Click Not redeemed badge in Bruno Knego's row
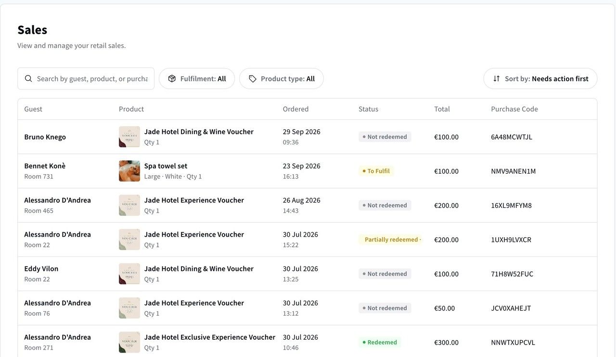 click(385, 137)
